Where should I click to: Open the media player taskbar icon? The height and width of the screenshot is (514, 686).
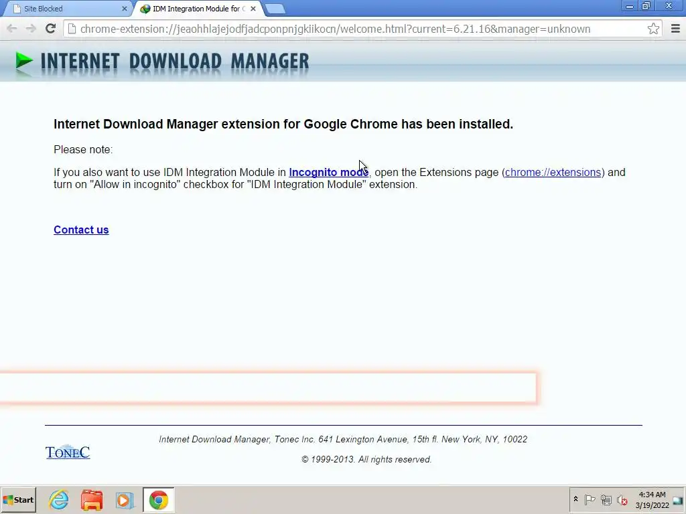click(x=125, y=500)
